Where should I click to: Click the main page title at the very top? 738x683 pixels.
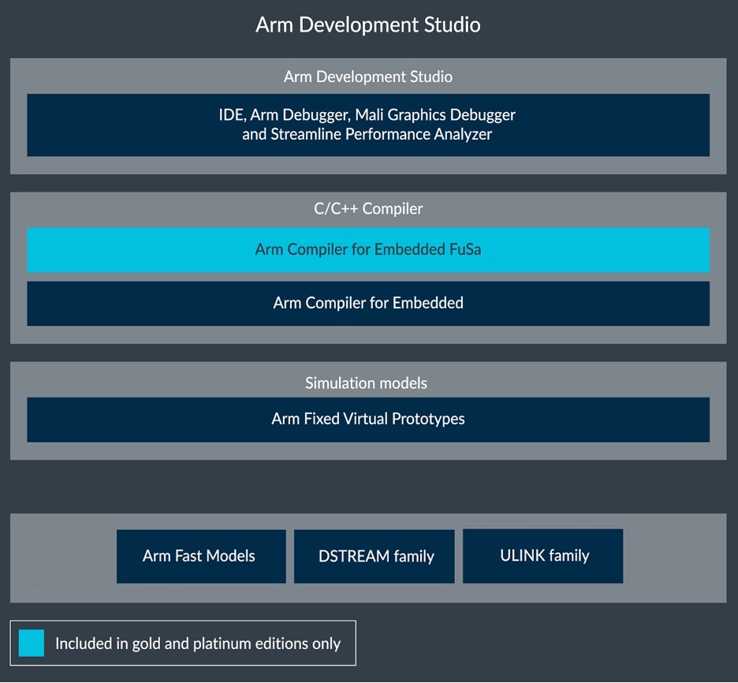367,24
